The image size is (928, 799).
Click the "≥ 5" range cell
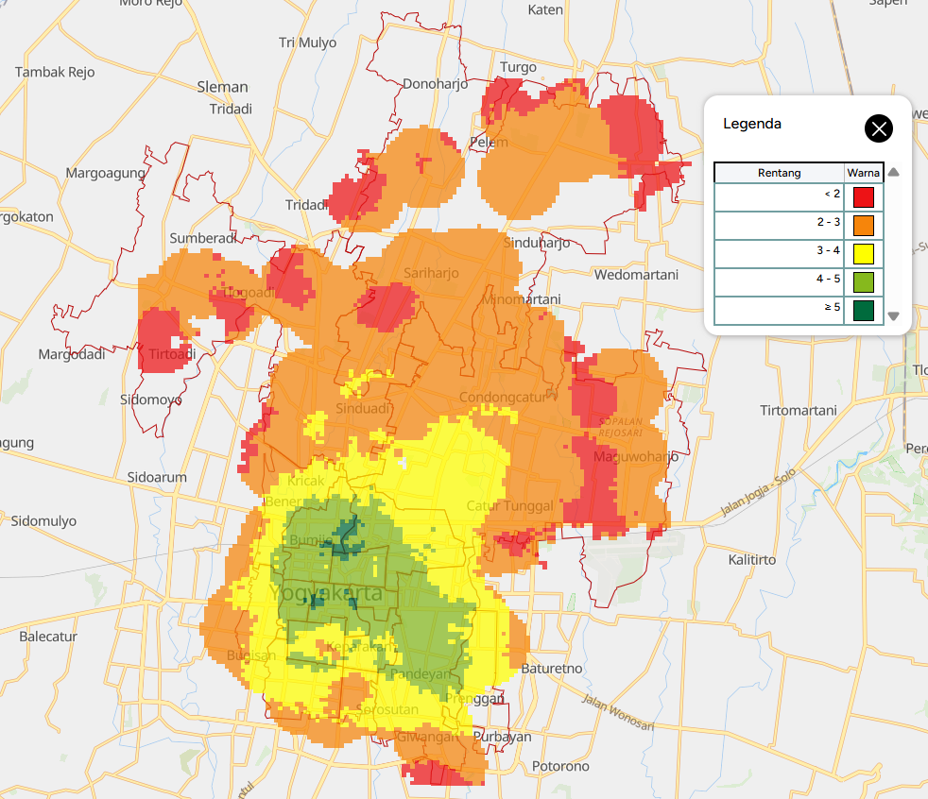click(779, 311)
